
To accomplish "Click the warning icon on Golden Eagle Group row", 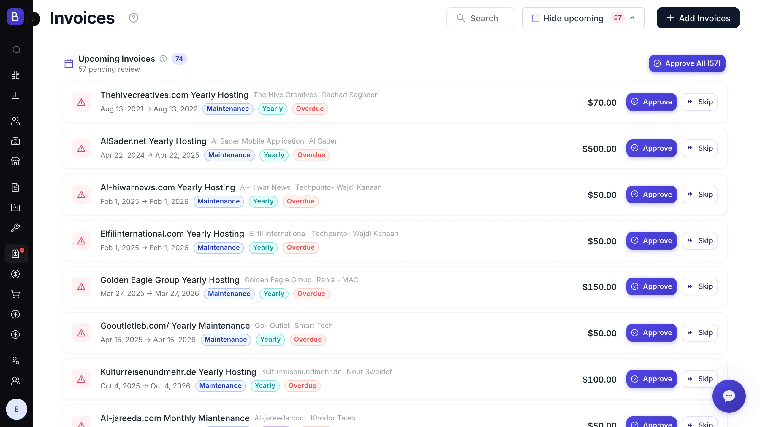I will (x=81, y=287).
